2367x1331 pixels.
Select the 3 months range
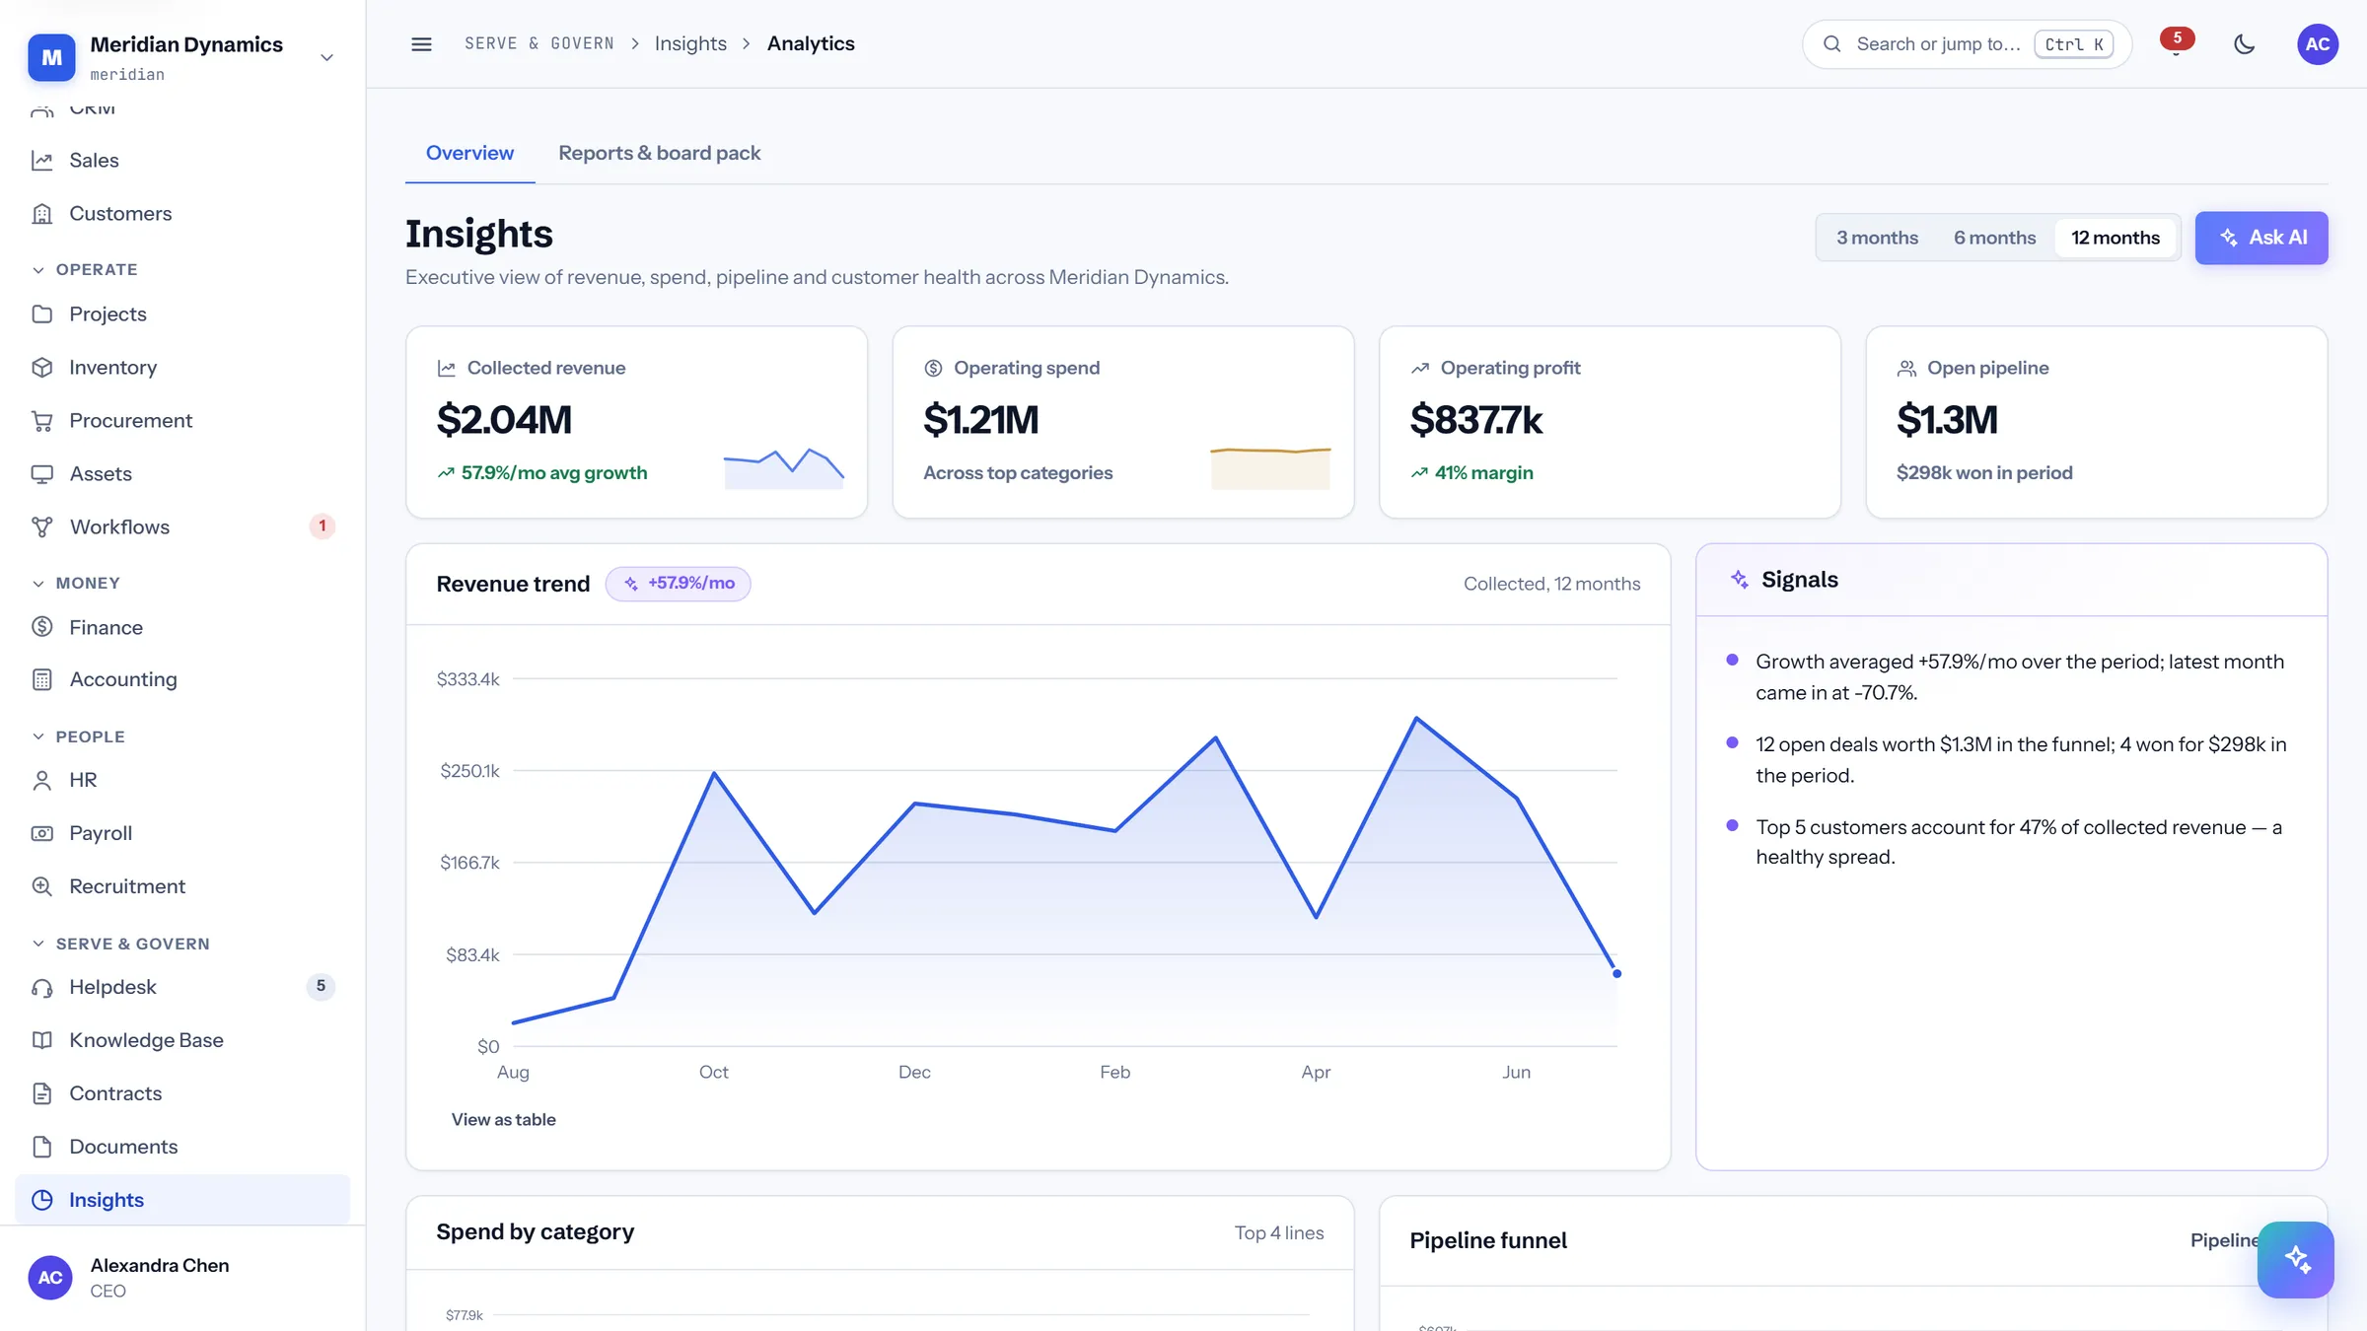coord(1877,238)
